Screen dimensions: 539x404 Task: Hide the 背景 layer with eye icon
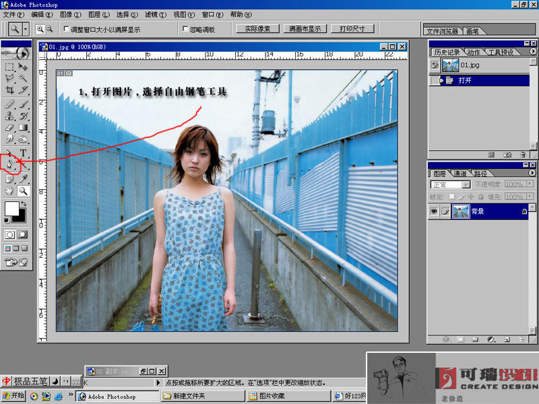point(435,211)
